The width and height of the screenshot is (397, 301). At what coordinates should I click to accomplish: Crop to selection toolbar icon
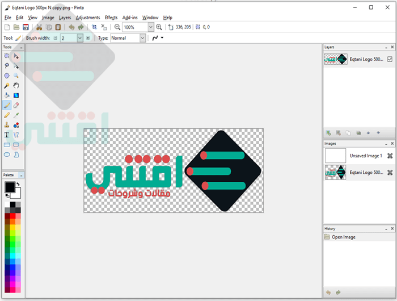click(x=95, y=27)
